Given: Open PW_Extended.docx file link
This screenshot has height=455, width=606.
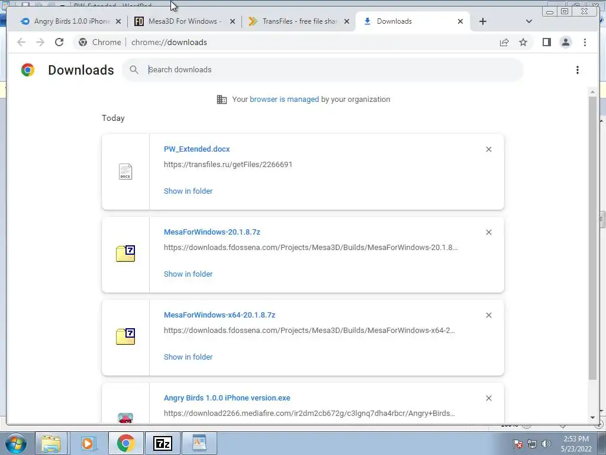Looking at the screenshot, I should 196,149.
